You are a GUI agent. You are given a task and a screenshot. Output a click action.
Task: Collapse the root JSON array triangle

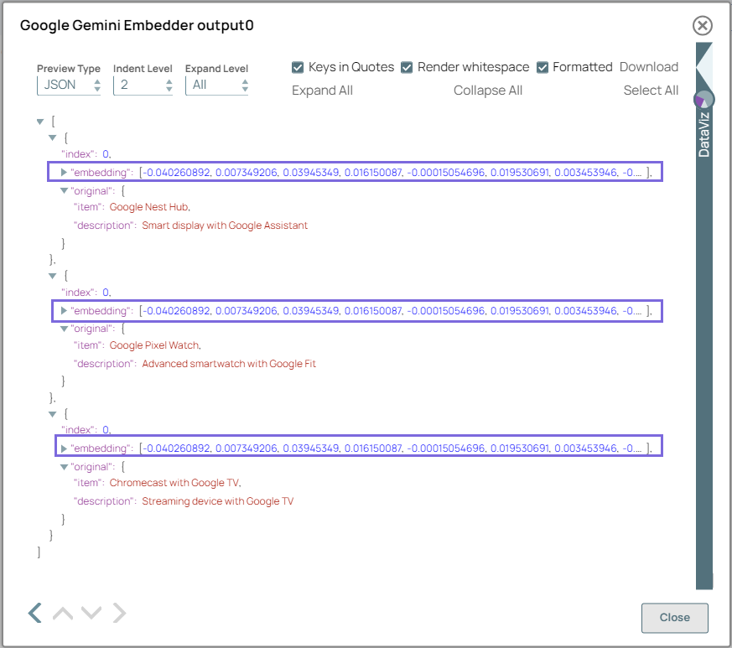tap(39, 120)
